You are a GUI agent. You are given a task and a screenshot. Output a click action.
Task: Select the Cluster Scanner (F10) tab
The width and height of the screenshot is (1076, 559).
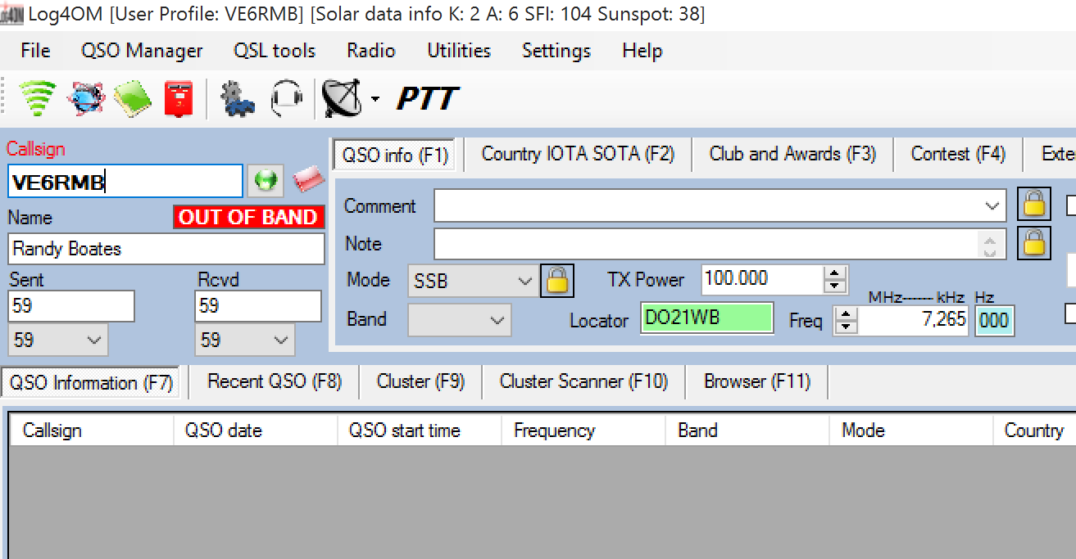(x=583, y=381)
